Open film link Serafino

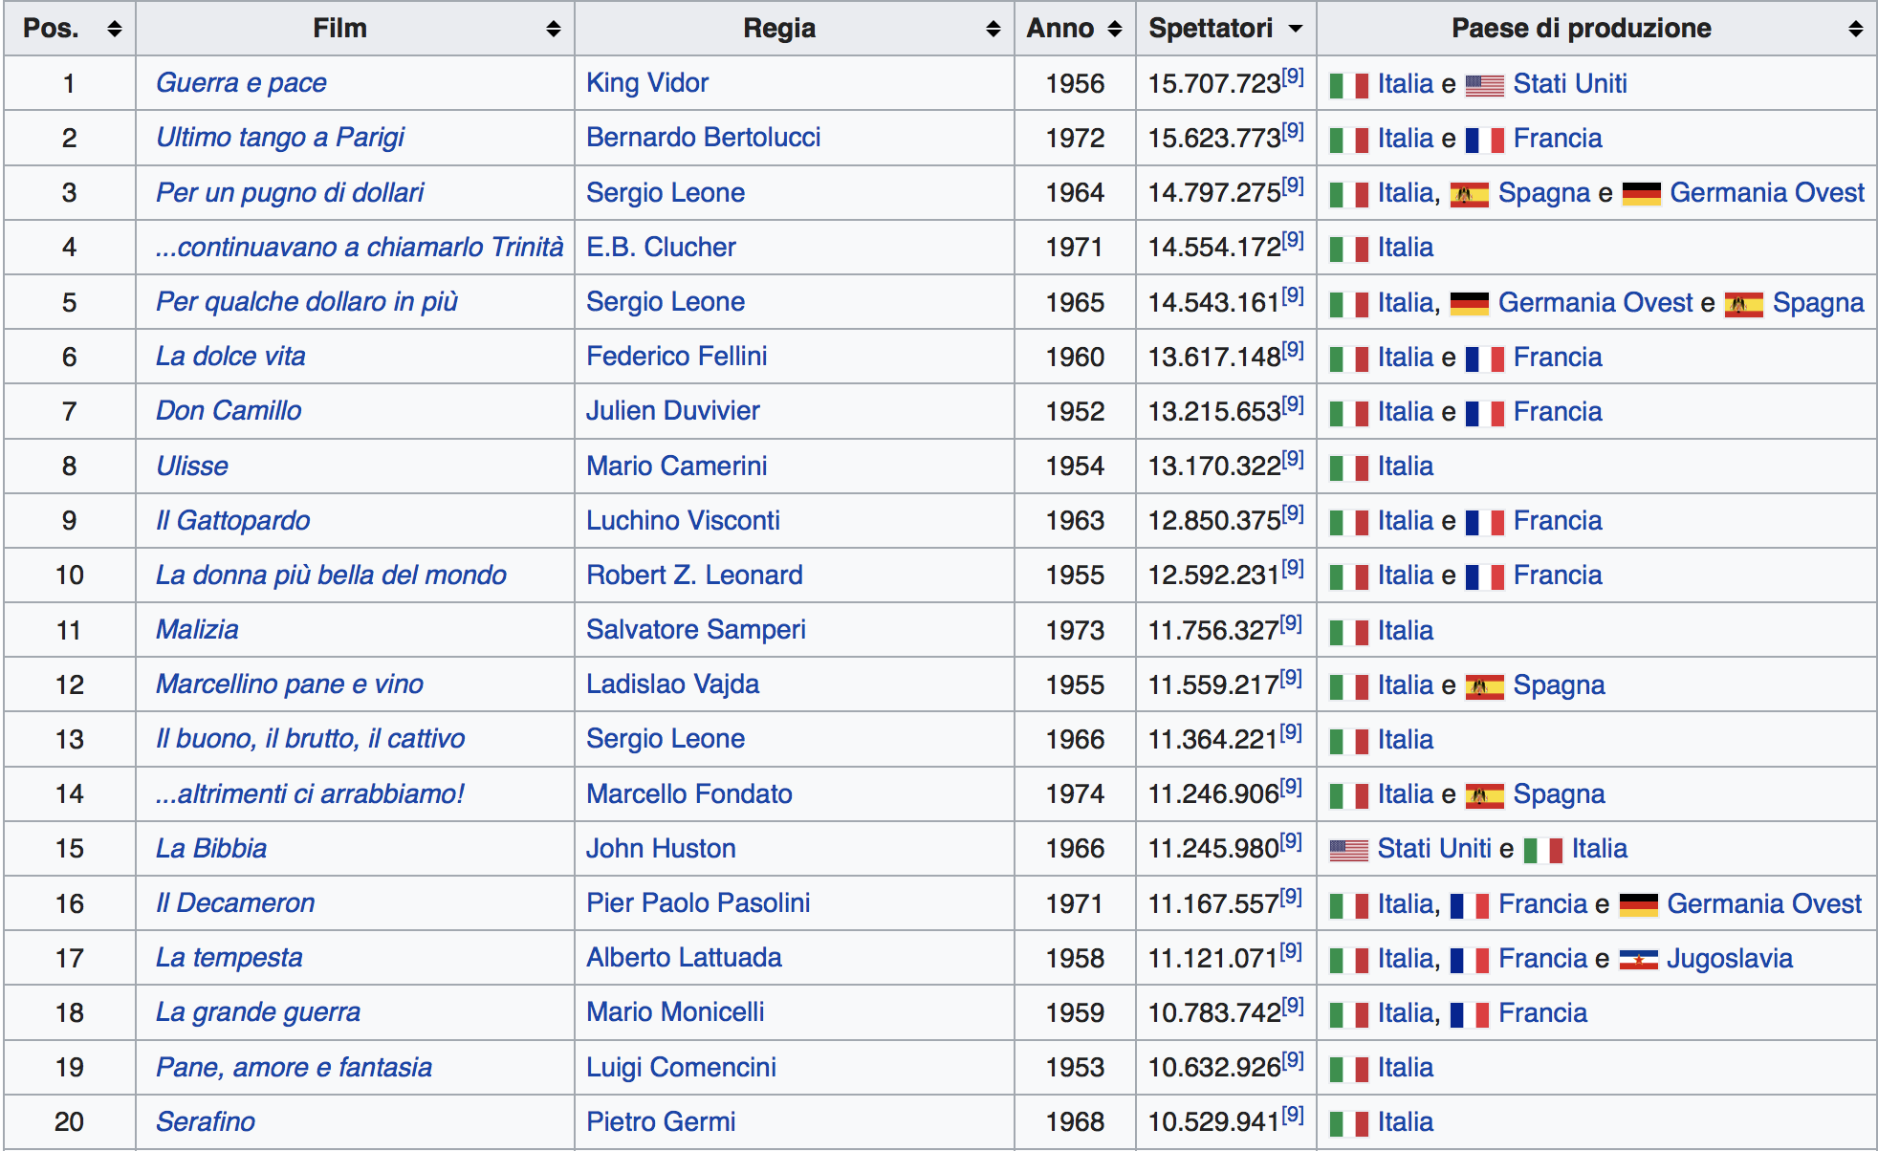coord(206,1122)
